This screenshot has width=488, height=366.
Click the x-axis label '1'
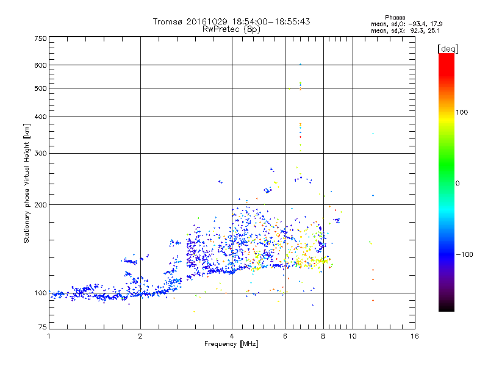pyautogui.click(x=49, y=336)
